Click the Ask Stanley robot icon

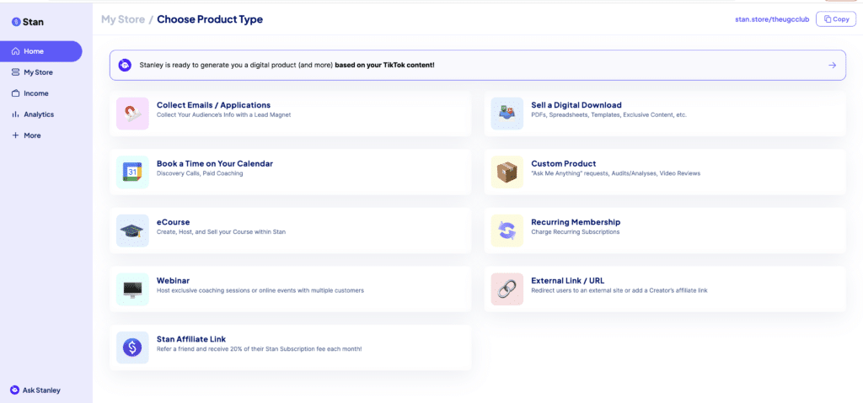(15, 390)
